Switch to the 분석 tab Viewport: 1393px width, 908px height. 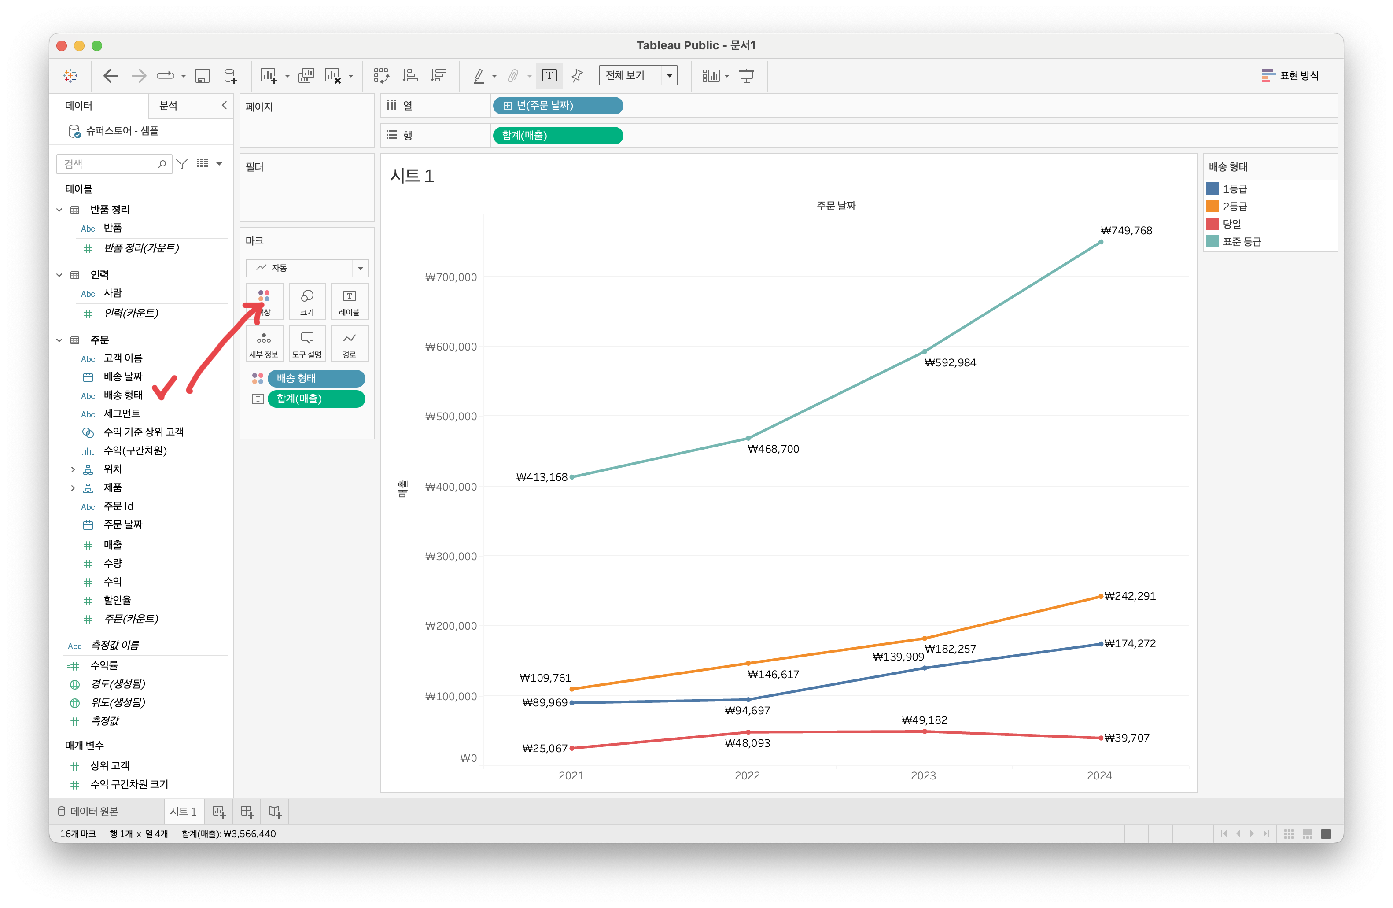click(169, 105)
